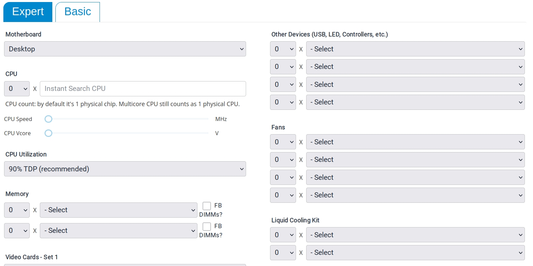
Task: Open the second Memory row type Select dropdown
Action: coord(118,231)
